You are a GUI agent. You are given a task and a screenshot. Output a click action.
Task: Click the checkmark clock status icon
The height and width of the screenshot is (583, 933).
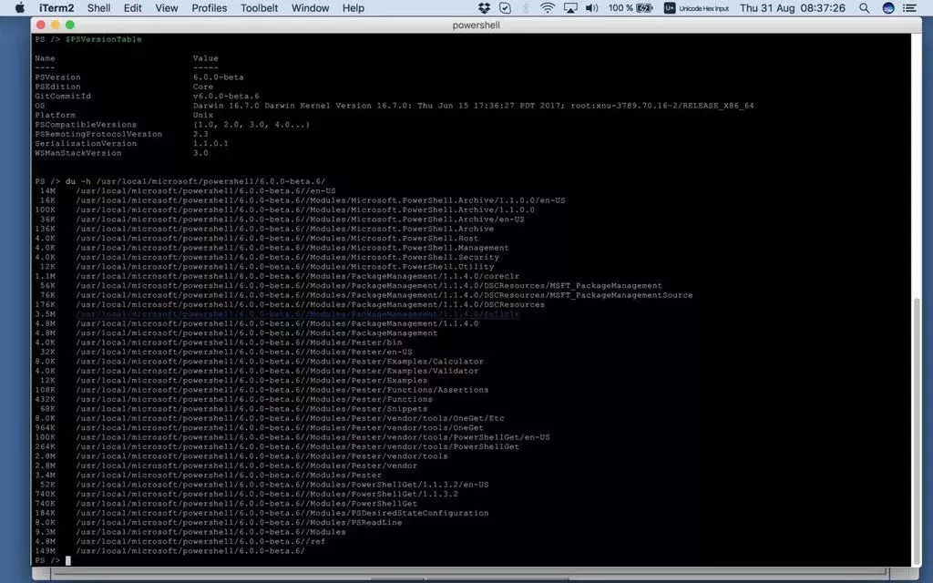(x=505, y=7)
